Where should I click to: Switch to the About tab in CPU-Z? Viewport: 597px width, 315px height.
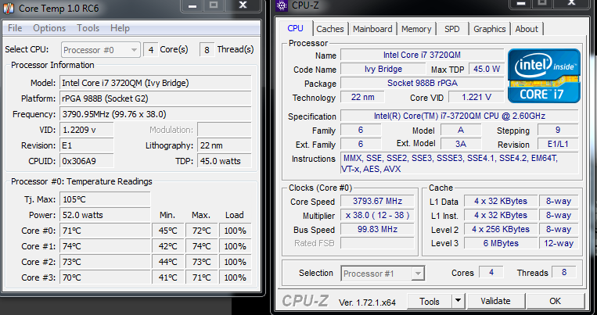click(527, 29)
